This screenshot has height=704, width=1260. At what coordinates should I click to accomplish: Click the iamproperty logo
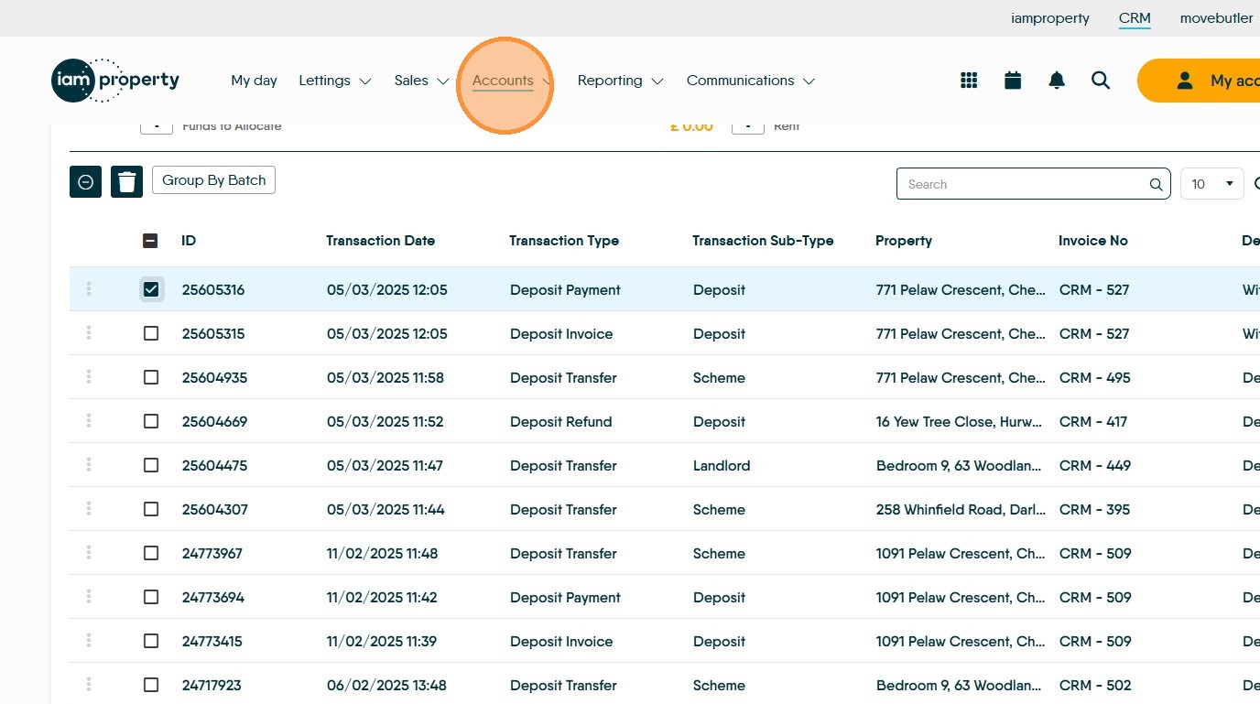[x=115, y=81]
